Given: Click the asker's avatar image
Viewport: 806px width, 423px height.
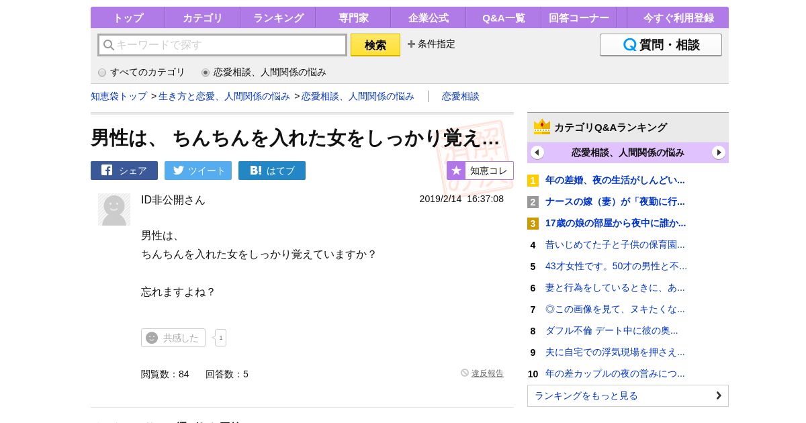Looking at the screenshot, I should [114, 209].
